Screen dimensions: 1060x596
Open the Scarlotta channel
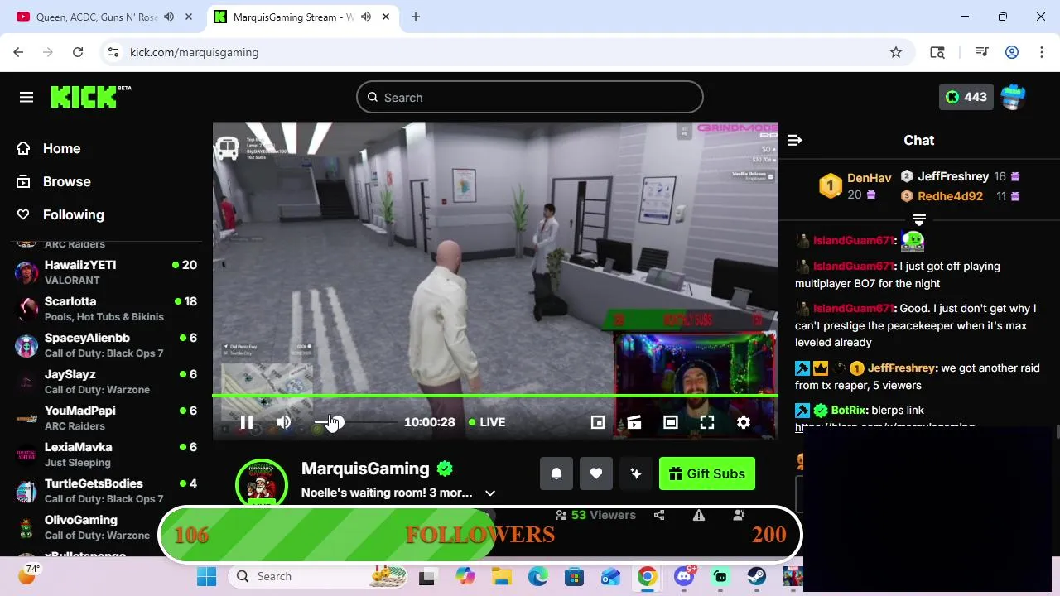click(x=106, y=309)
